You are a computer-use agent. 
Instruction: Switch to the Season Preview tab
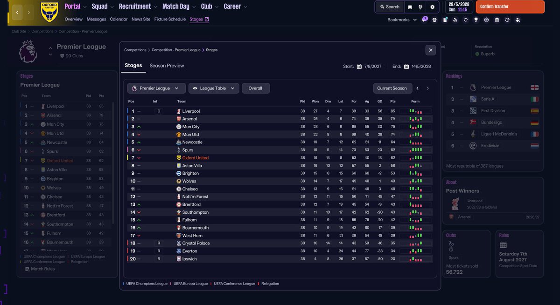(167, 66)
